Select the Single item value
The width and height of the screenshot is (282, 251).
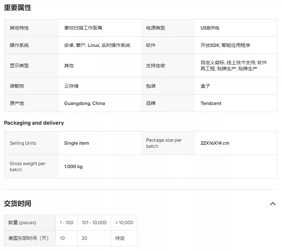pos(76,143)
